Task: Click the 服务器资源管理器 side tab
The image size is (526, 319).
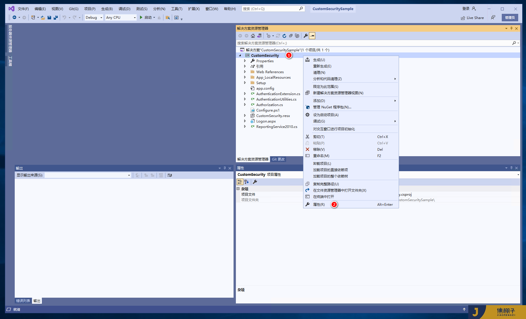Action: tap(10, 38)
